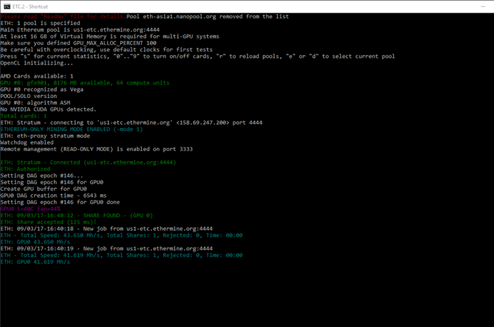Click green line 'ETH: Stratum - Connected'
The height and width of the screenshot is (327, 494).
[x=88, y=162]
